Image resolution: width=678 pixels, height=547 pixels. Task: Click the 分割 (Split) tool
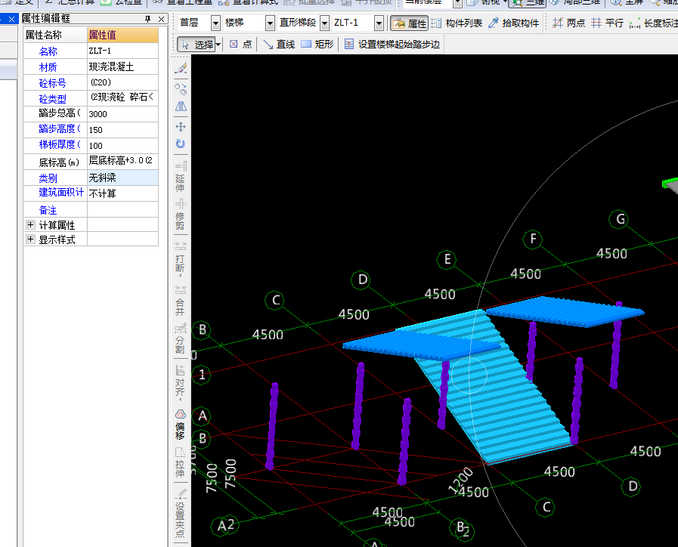click(x=180, y=339)
